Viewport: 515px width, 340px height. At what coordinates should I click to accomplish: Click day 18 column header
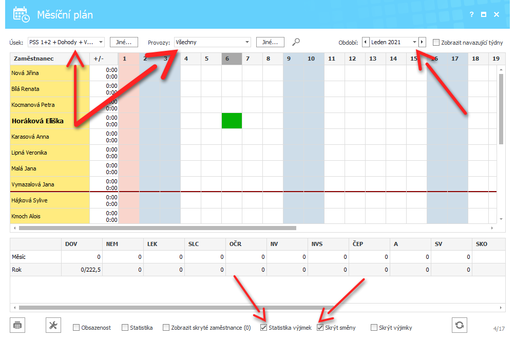(478, 59)
